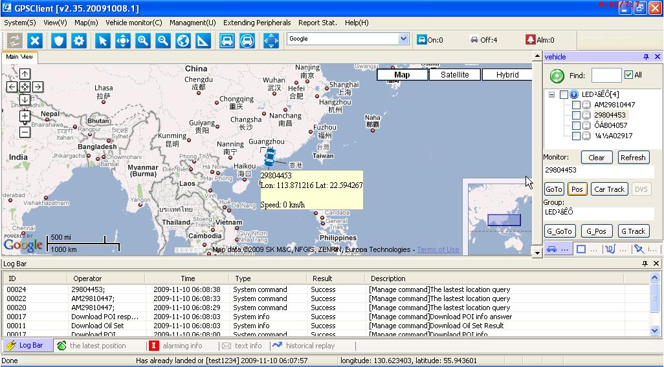
Task: Click the Find vehicle input field
Action: click(x=606, y=76)
